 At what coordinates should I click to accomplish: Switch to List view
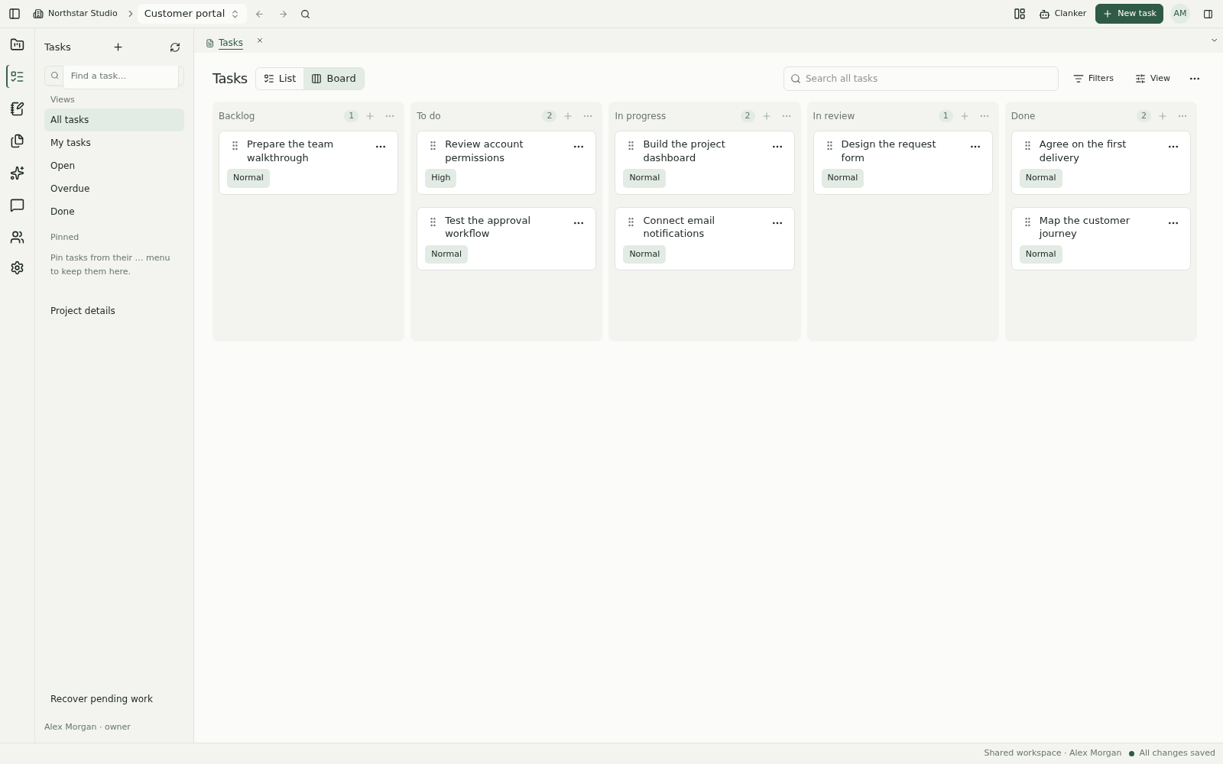(280, 79)
